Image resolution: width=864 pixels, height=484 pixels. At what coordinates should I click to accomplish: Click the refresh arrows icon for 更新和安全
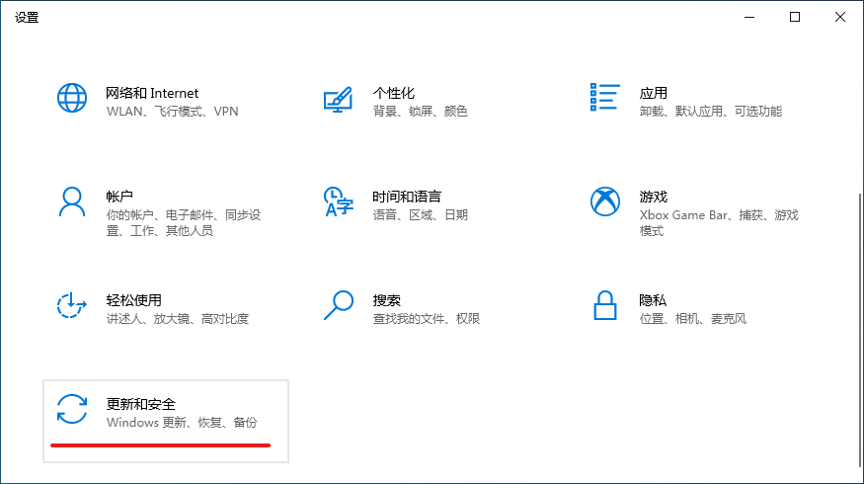[72, 409]
